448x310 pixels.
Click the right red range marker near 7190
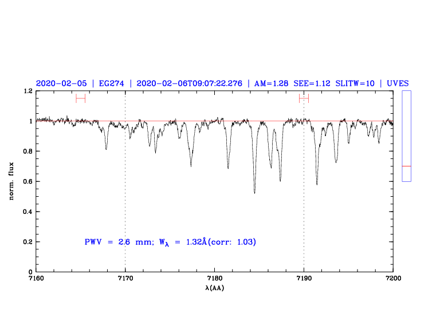click(x=304, y=98)
